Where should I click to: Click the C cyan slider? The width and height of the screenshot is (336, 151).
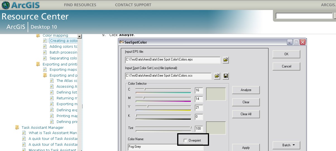point(163,90)
